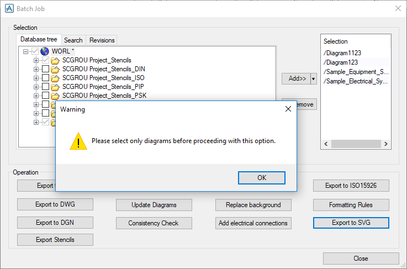Click the Project_Stencils_PSK folder icon
The image size is (407, 269).
tap(55, 96)
